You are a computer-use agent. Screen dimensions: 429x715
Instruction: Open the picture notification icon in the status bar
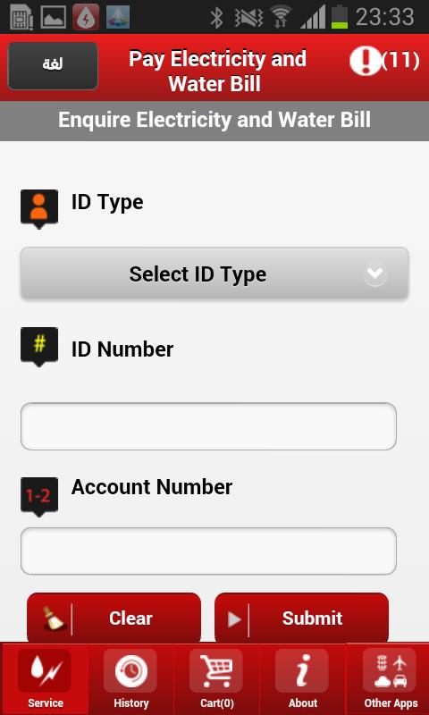pos(54,17)
